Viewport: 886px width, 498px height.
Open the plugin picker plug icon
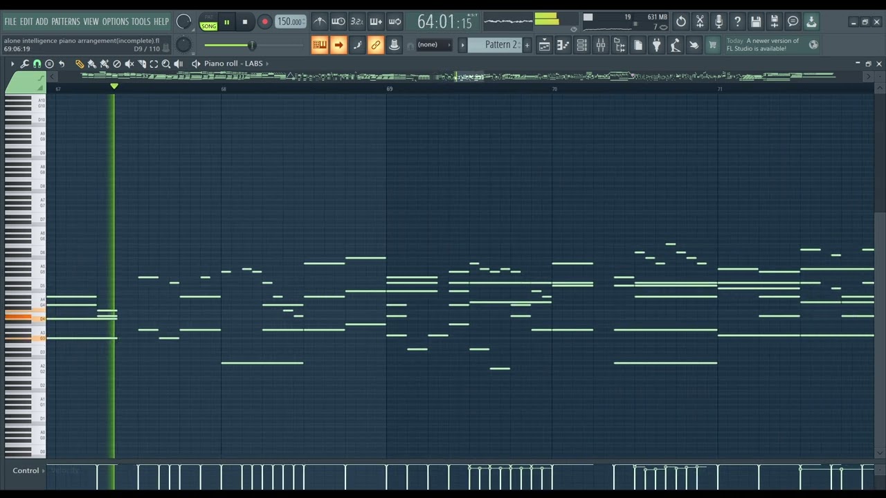657,45
